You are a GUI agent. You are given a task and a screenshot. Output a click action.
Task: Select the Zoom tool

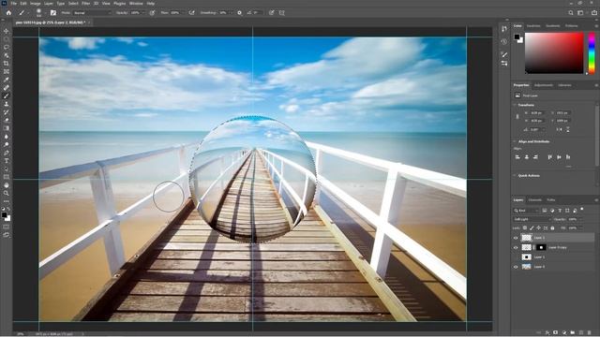pos(7,194)
